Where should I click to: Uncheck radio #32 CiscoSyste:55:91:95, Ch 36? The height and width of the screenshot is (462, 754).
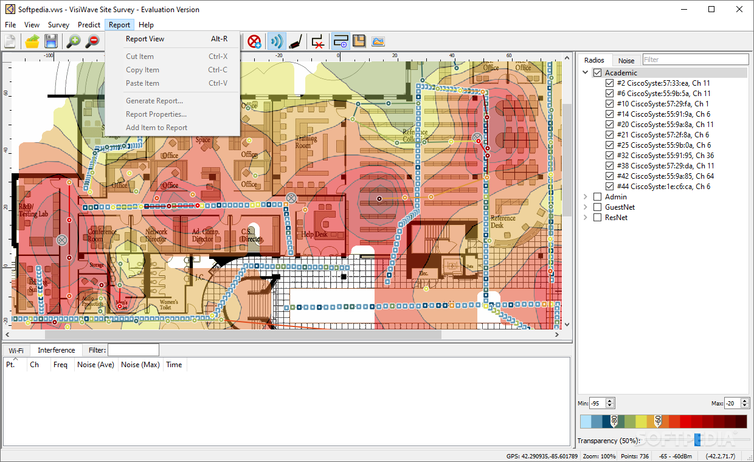[609, 156]
